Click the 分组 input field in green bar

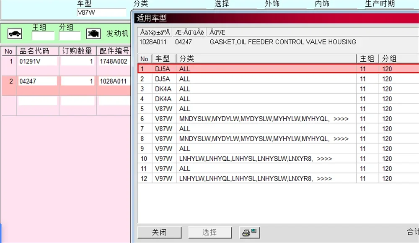(70, 36)
